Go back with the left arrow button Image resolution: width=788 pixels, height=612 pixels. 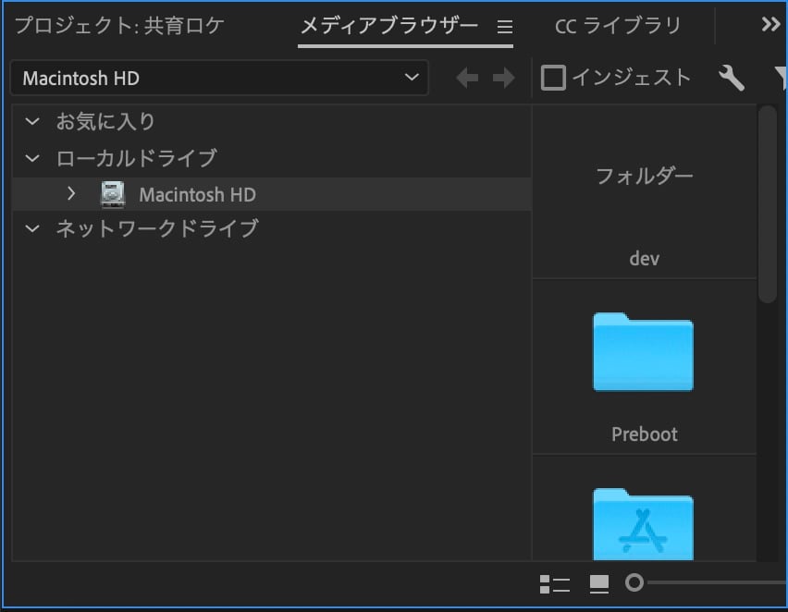[x=467, y=78]
